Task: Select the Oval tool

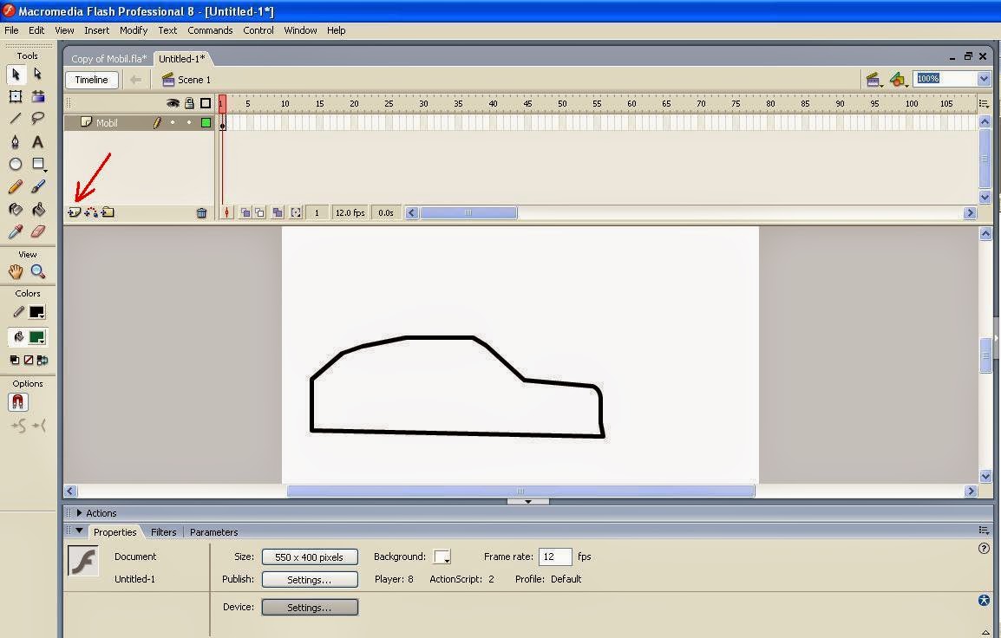Action: 16,164
